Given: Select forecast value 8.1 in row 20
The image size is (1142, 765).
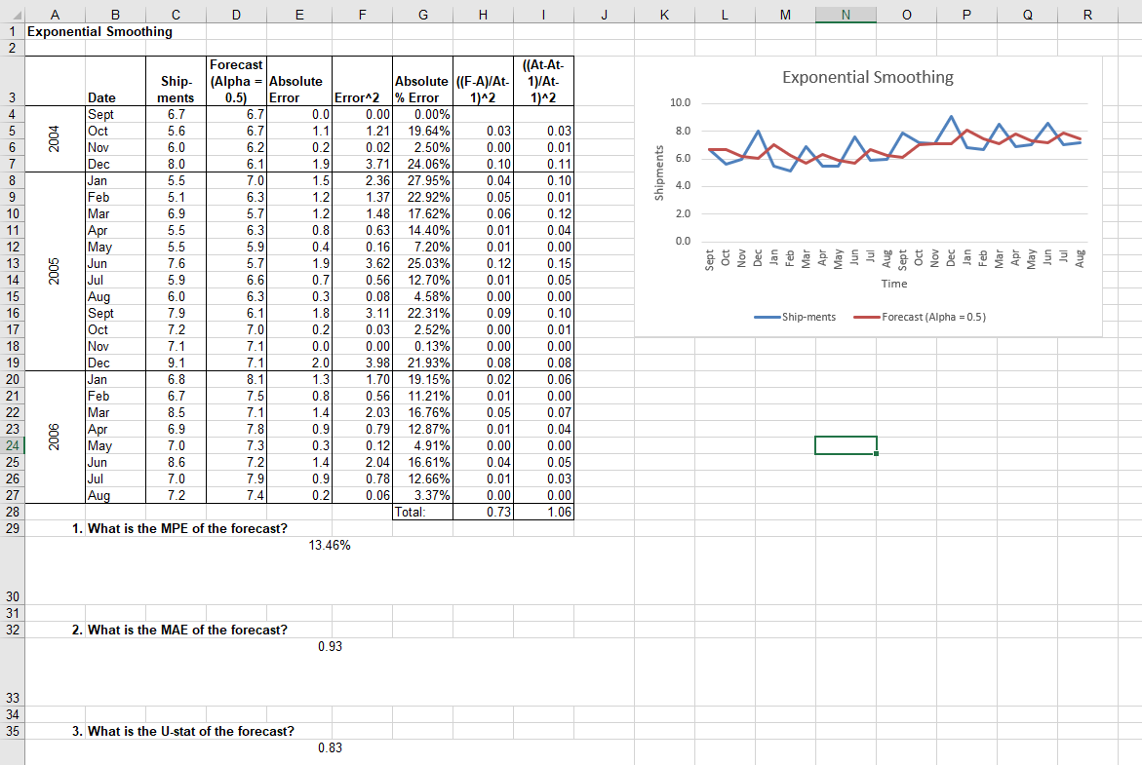Looking at the screenshot, I should (x=236, y=379).
